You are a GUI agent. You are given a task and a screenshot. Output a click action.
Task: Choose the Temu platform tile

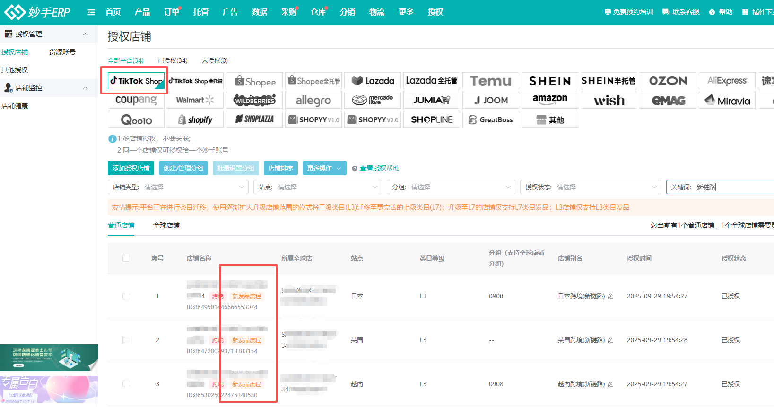(x=490, y=81)
